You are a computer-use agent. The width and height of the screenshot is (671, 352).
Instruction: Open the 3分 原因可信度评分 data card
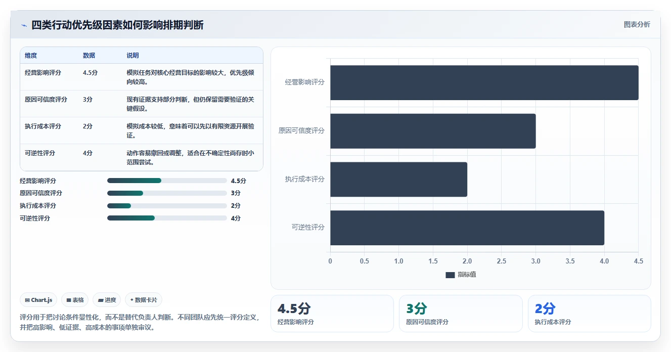pos(461,314)
